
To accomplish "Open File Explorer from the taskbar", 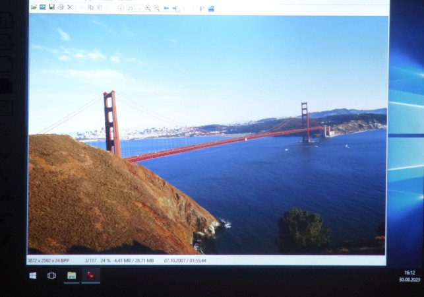I will pos(71,275).
